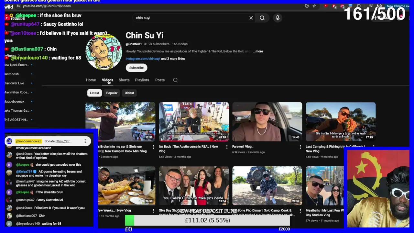Click the install app icon in address bar
Screen dimensions: 414x233
click(x=307, y=6)
